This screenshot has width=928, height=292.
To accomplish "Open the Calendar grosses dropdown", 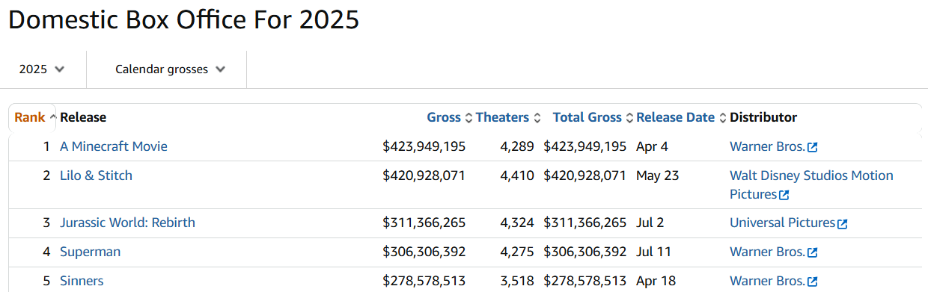I will point(170,69).
